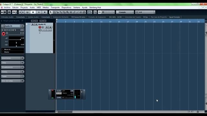Open the Audio menu

[x=32, y=7]
